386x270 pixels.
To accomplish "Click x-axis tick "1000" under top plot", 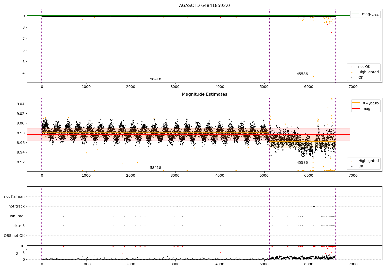I will 86,87.
